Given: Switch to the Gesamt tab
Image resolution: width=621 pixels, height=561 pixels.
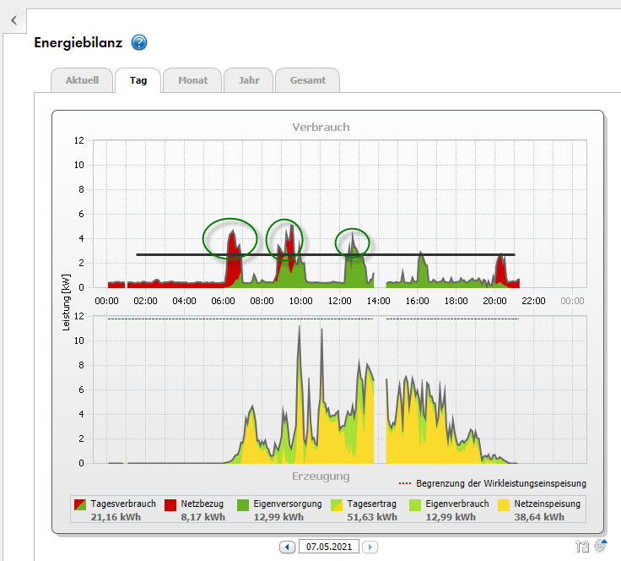Looking at the screenshot, I should click(x=307, y=81).
